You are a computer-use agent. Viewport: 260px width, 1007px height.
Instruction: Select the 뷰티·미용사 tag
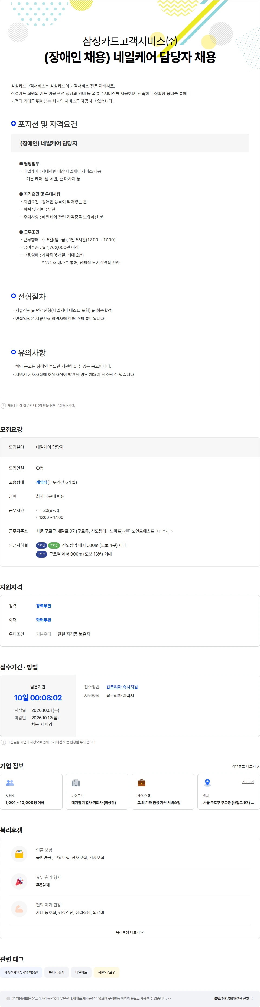tap(57, 972)
